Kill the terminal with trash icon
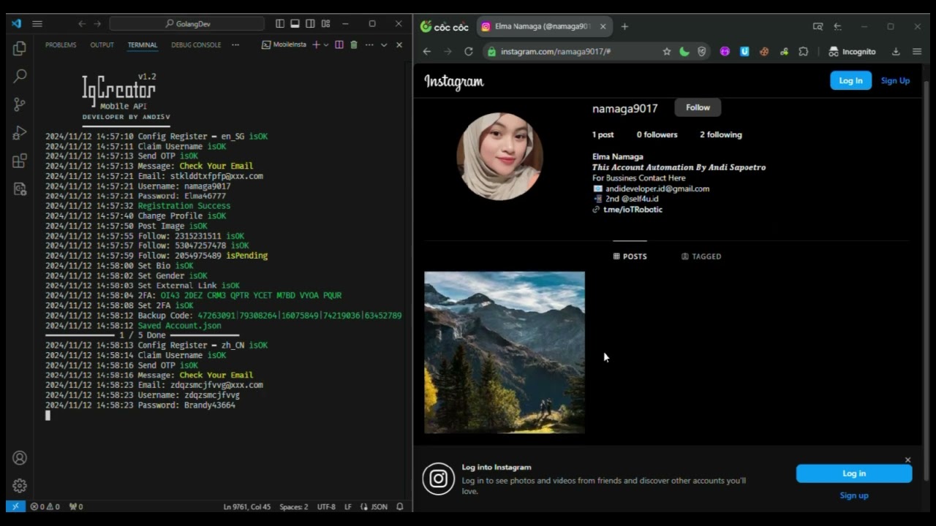The height and width of the screenshot is (526, 936). 354,45
